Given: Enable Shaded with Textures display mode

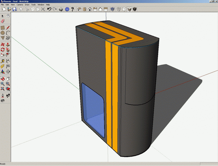Looking at the screenshot, I should (135, 9).
